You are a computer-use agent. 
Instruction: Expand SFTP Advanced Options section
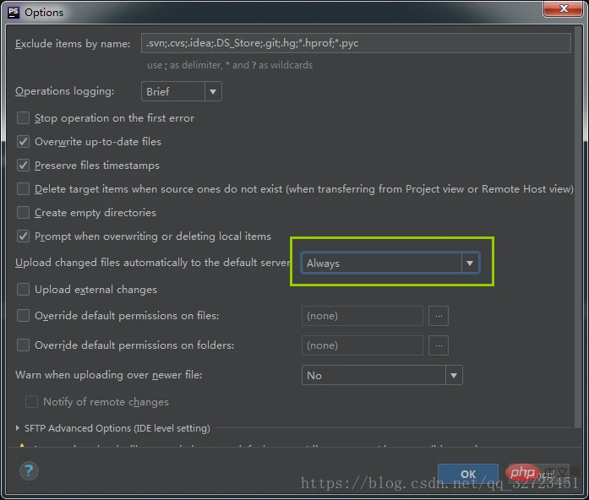[x=19, y=428]
